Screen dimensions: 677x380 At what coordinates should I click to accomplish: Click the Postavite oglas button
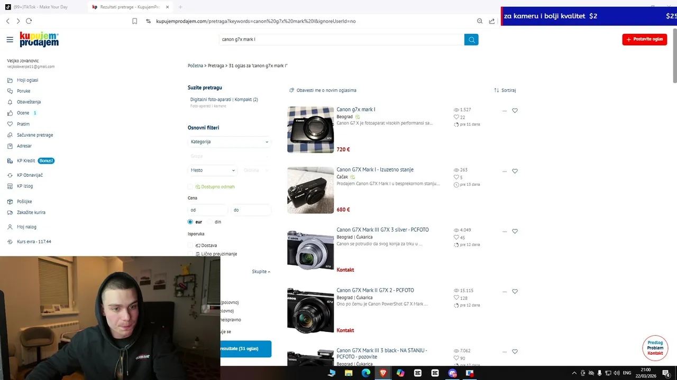(x=645, y=39)
